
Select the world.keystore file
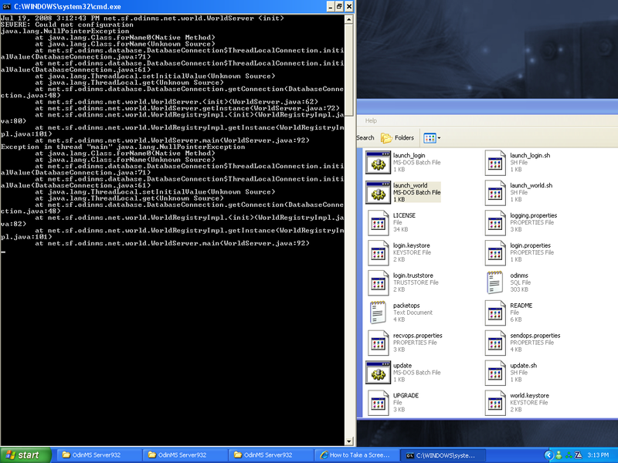(x=496, y=403)
